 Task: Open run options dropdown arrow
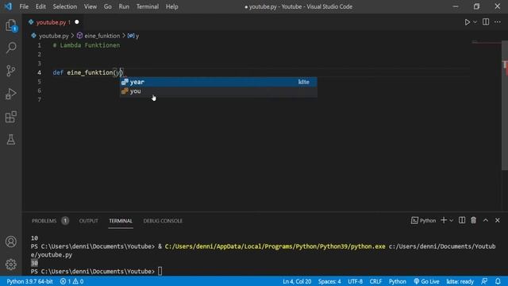click(x=475, y=22)
